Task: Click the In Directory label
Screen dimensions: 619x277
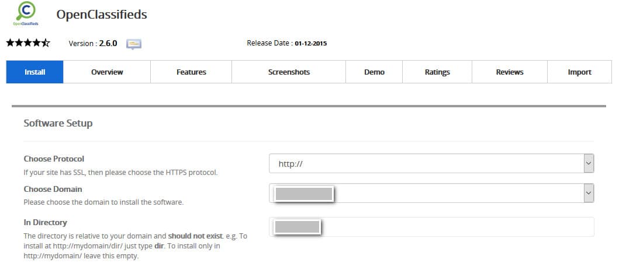Action: click(45, 222)
